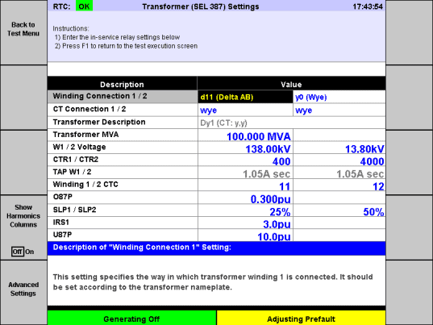The height and width of the screenshot is (325, 433).
Task: Edit IRS1 value 3.0pu
Action: pos(245,223)
